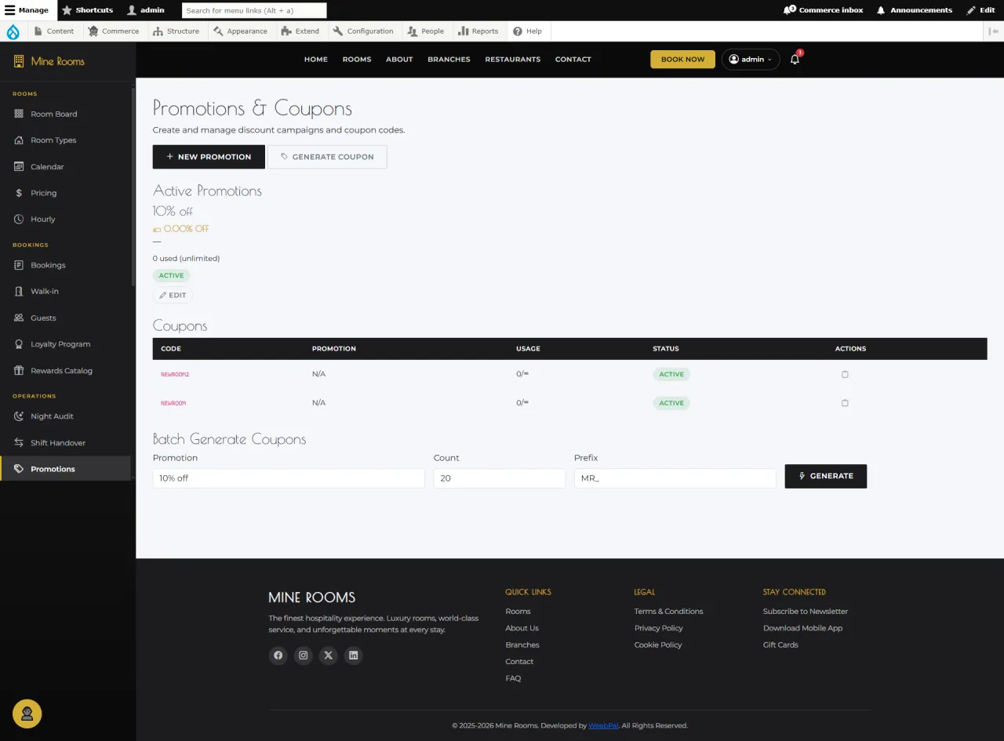Open the Hourly sidebar item
This screenshot has width=1004, height=741.
tap(66, 220)
